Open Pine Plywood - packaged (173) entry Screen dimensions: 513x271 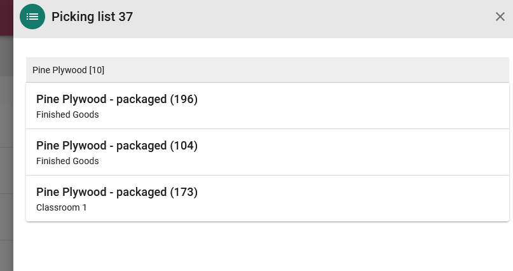coord(267,198)
